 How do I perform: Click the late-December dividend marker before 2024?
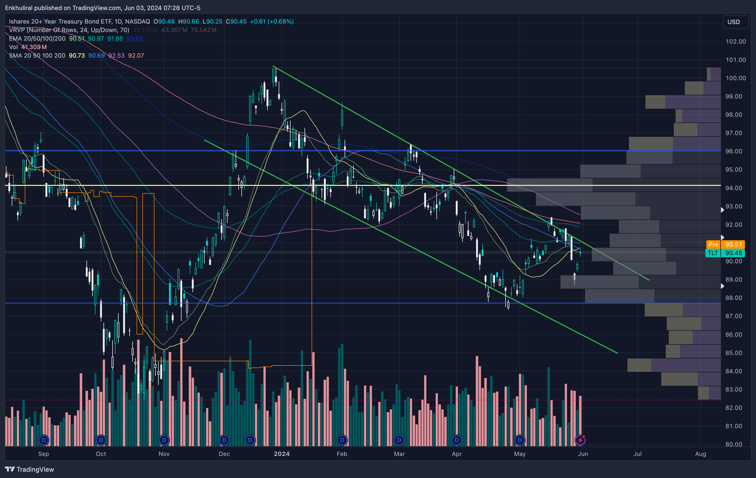click(250, 440)
